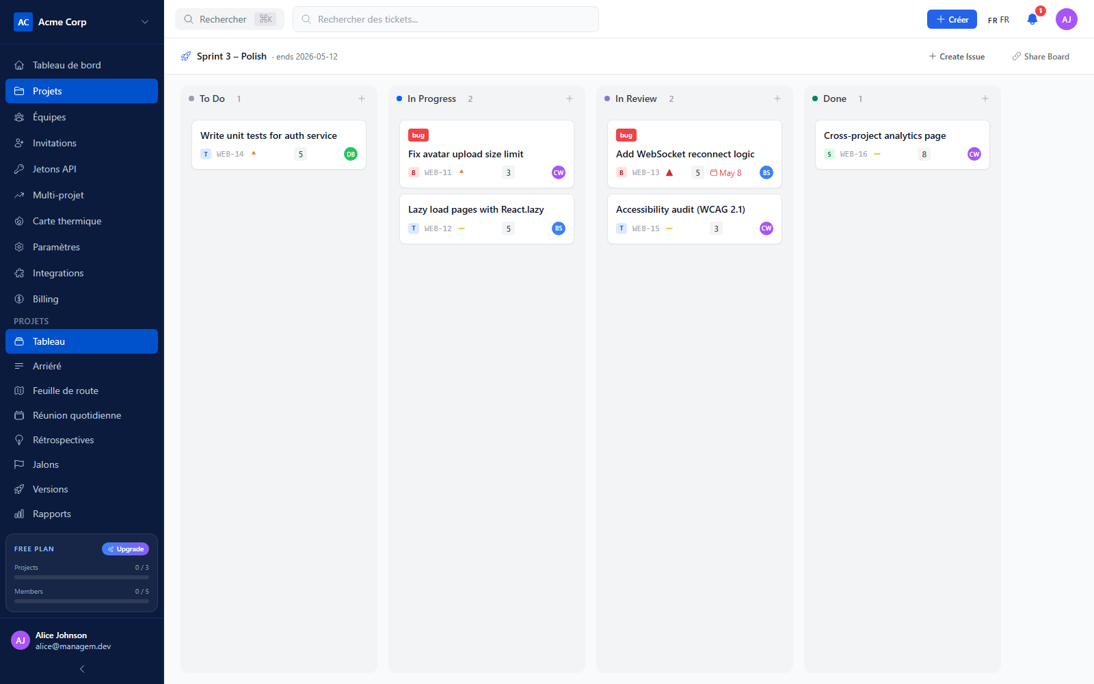Click Share Board link

pos(1041,56)
